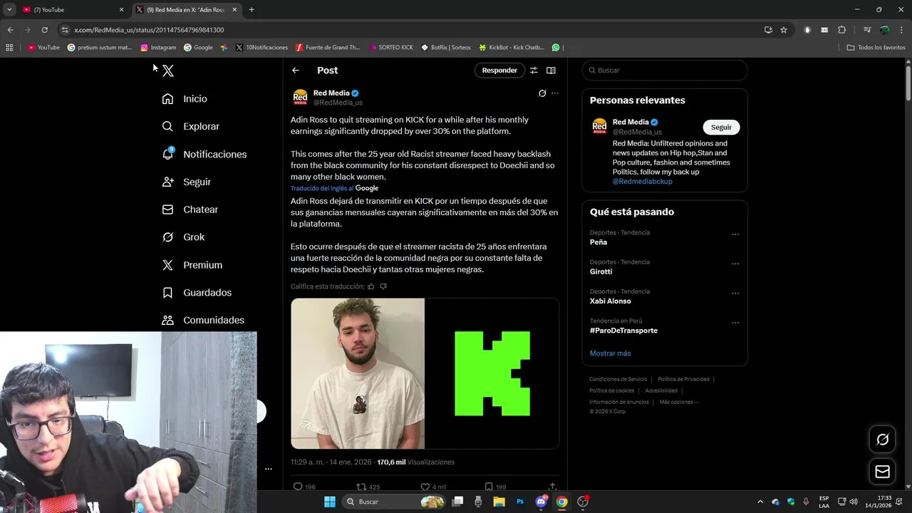
Task: Open the Adin Ross photo
Action: [x=358, y=373]
